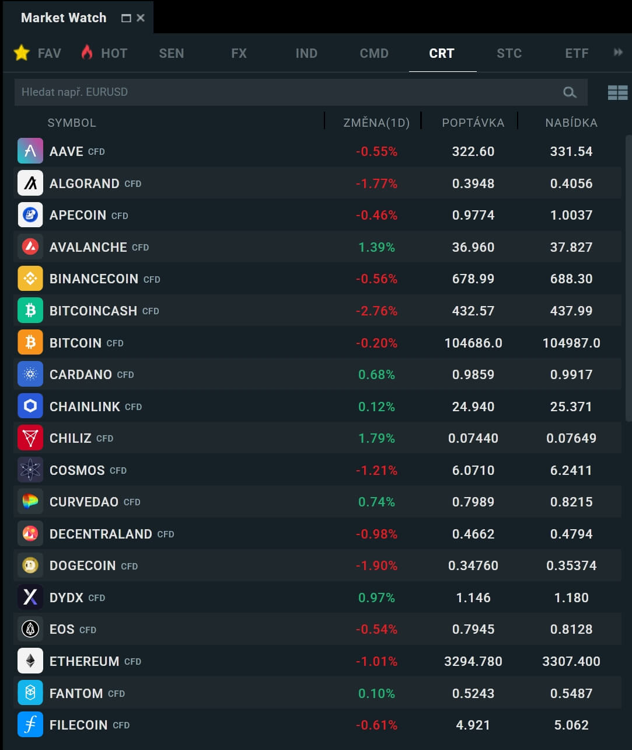The height and width of the screenshot is (750, 632).
Task: Sort by ZMĚNA(1D) column header
Action: coord(376,123)
